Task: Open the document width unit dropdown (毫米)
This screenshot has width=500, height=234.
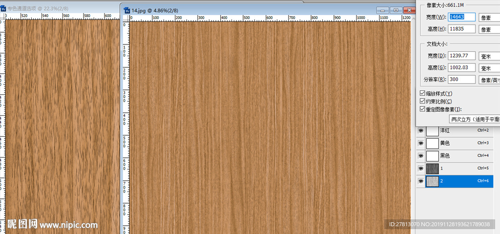Action: 489,56
